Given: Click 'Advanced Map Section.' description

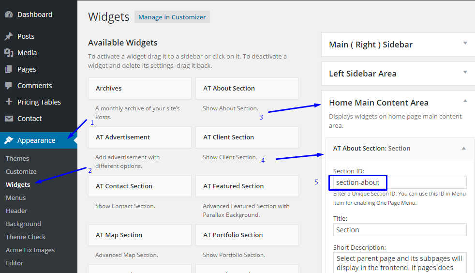Looking at the screenshot, I should (x=127, y=255).
